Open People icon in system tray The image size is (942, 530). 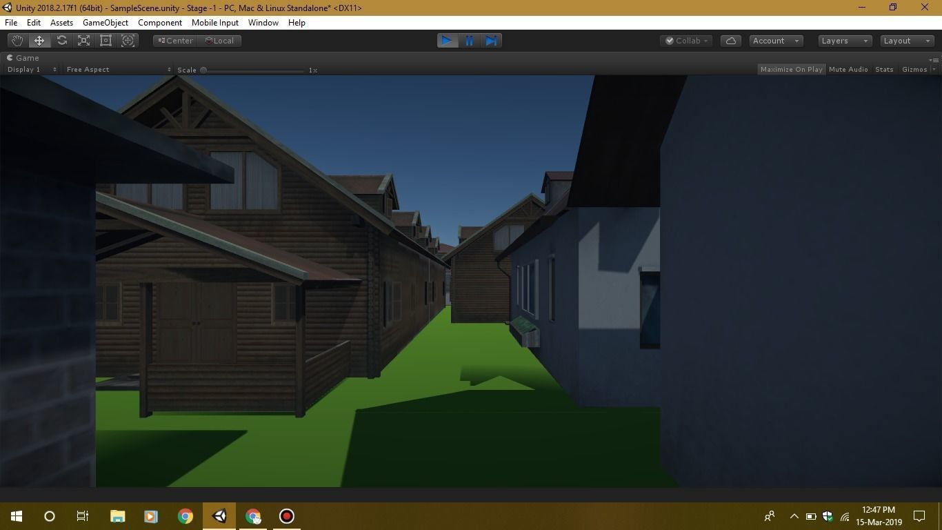[770, 516]
